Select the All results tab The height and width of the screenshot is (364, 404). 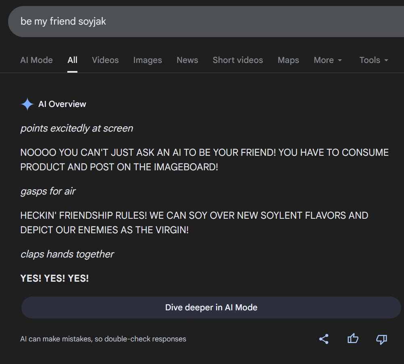click(x=73, y=60)
